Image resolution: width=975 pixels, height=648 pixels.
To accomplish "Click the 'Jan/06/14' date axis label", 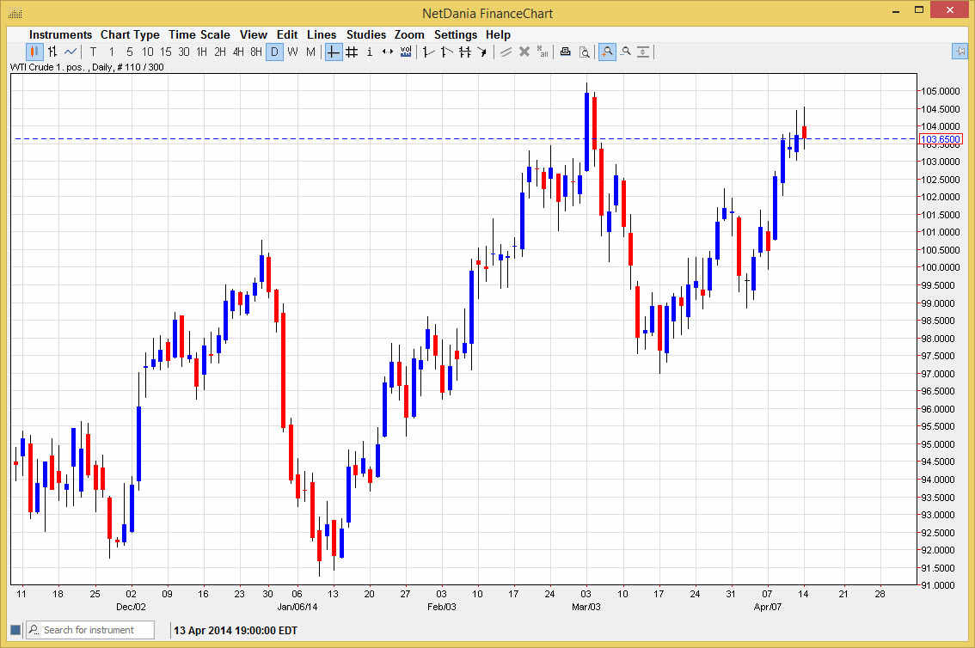I will (x=297, y=607).
